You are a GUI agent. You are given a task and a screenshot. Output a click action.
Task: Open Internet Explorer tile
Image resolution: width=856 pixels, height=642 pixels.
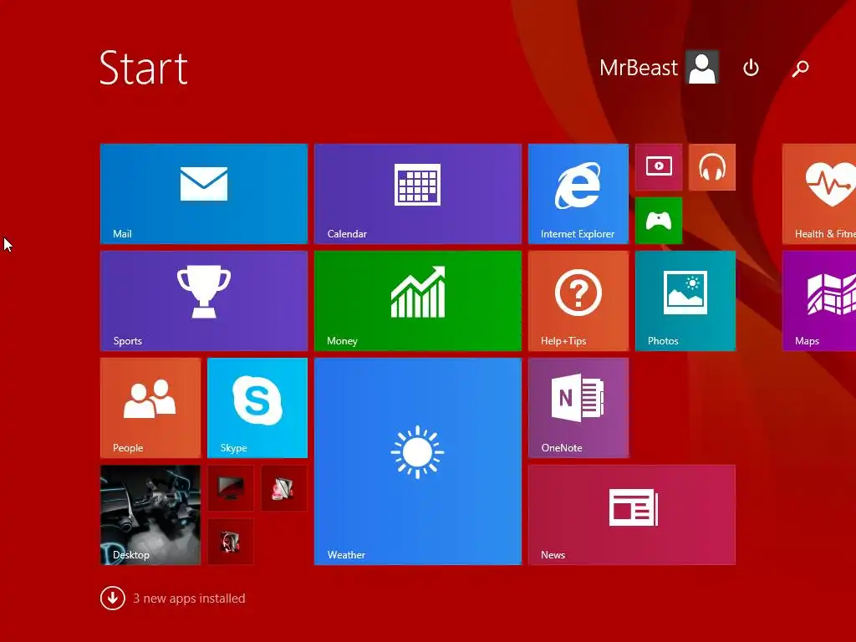tap(578, 194)
